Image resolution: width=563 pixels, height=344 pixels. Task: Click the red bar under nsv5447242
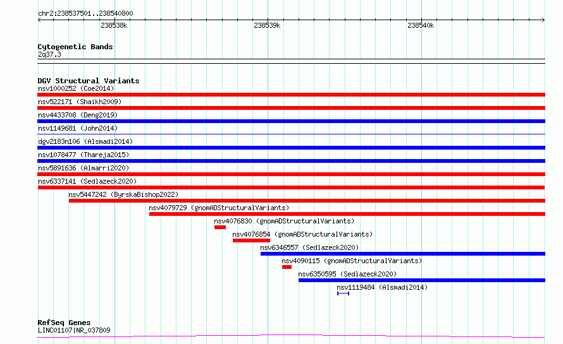point(307,201)
